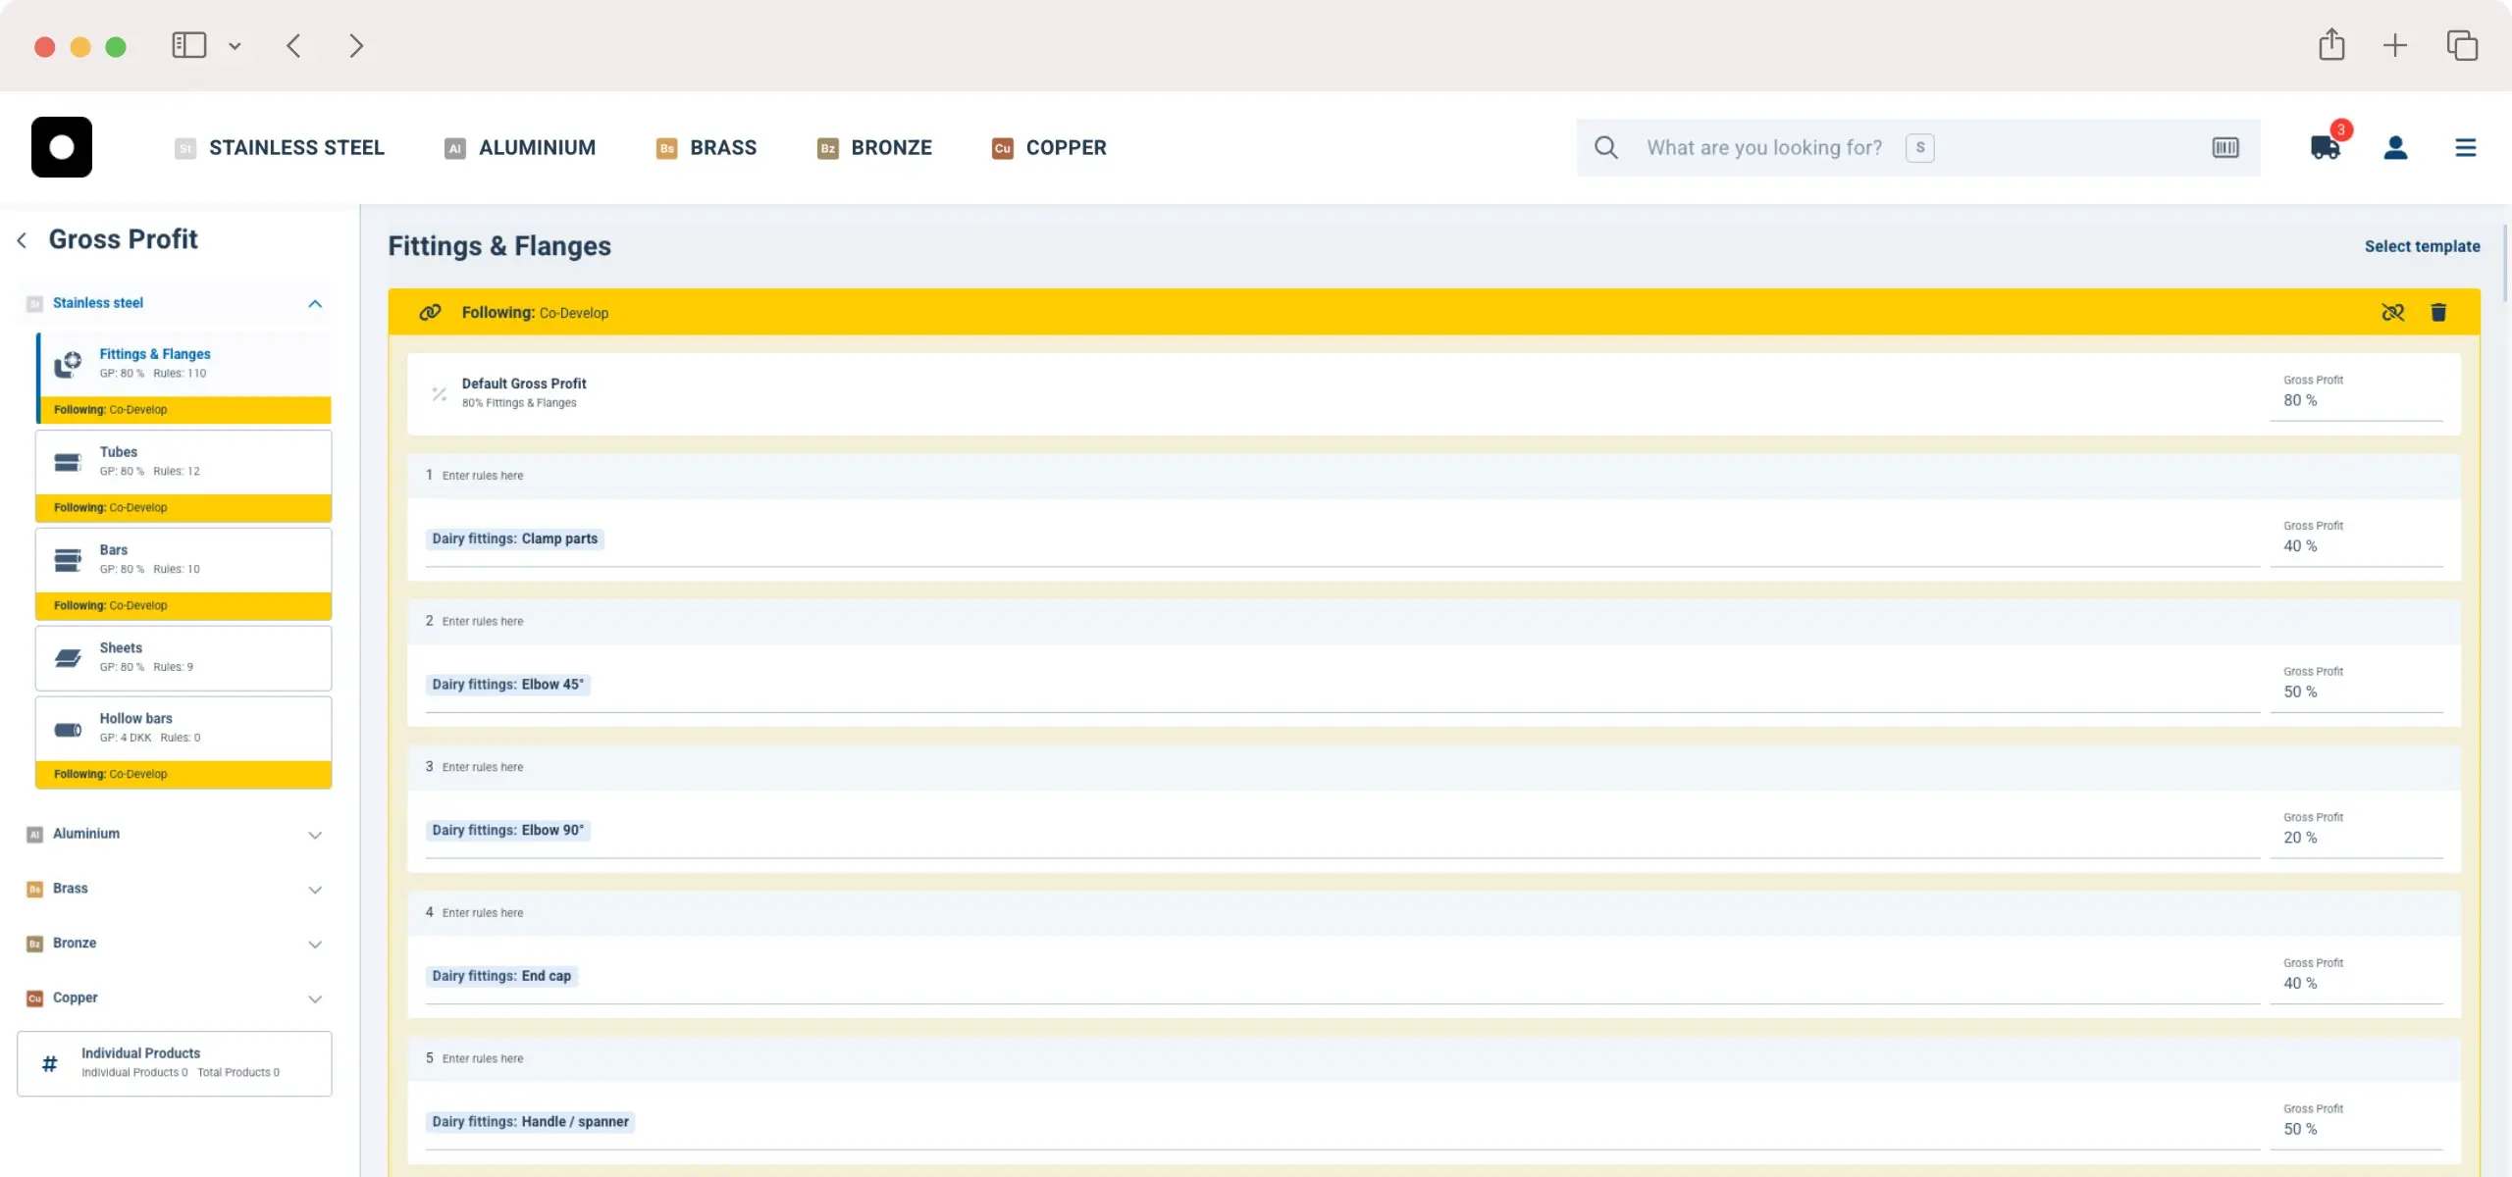Screen dimensions: 2512x1177
Task: Click the browser share icon
Action: pyautogui.click(x=2331, y=45)
